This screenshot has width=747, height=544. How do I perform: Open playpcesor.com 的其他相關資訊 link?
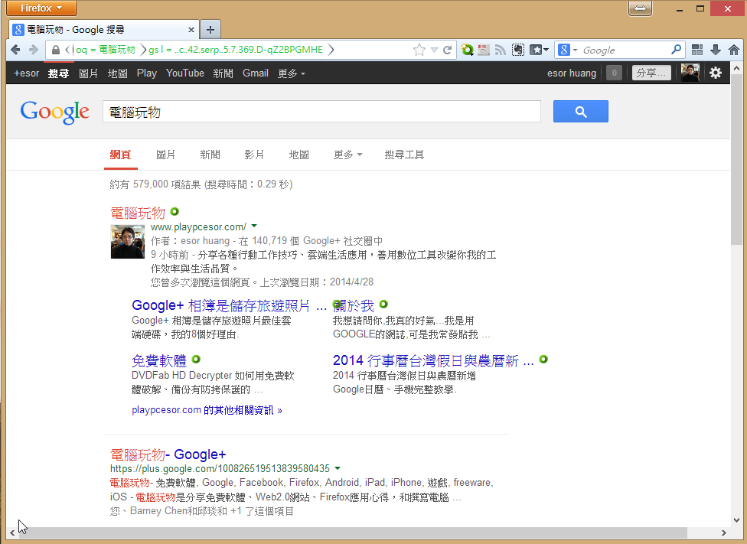[x=207, y=410]
